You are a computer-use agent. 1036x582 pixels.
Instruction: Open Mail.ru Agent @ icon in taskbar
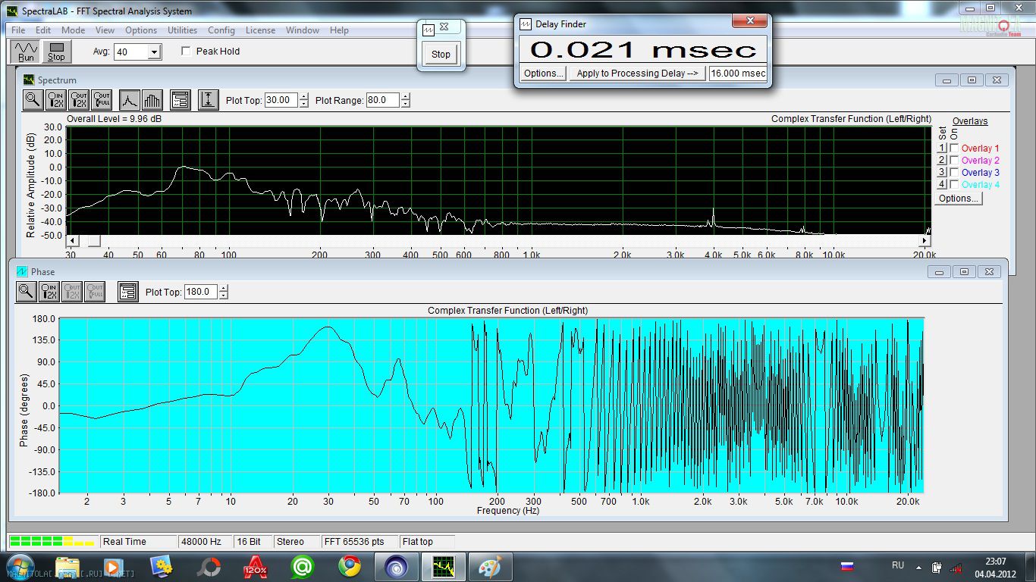(303, 567)
